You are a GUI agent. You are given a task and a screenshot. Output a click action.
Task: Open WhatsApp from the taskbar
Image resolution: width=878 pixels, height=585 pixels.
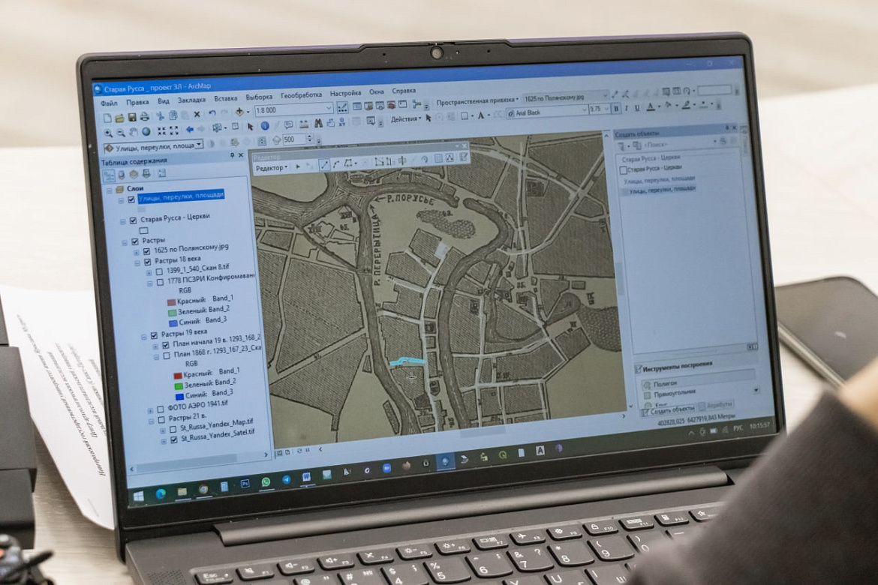coord(266,481)
